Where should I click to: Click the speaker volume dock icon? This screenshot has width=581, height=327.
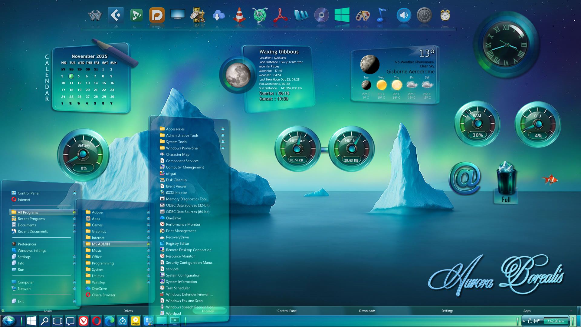[x=404, y=15]
